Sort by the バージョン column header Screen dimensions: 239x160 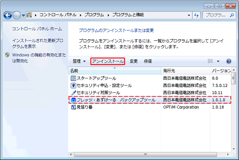tap(221, 70)
